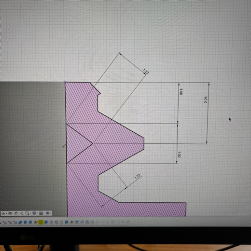
Task: Activate the Look At tool
Action: (10, 213)
